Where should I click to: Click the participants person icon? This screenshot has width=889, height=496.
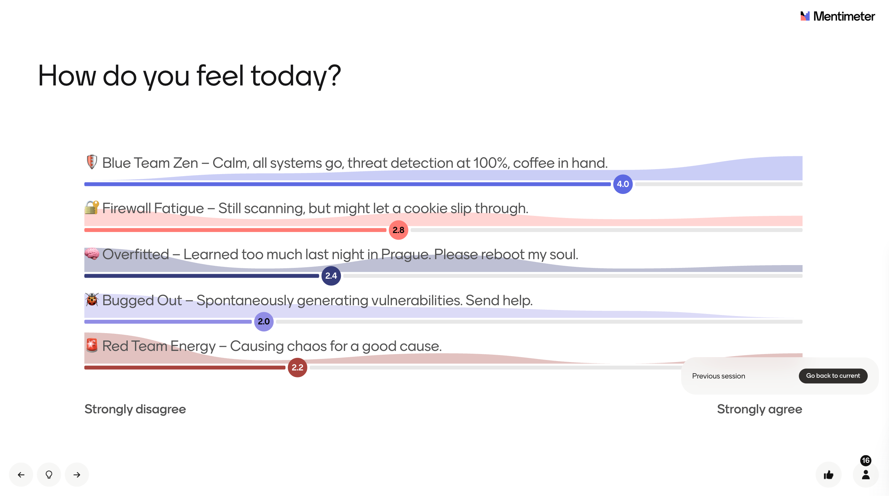pyautogui.click(x=866, y=475)
